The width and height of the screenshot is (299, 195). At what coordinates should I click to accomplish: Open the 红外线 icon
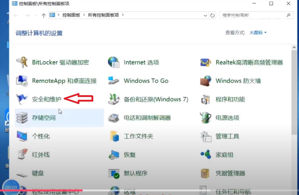pyautogui.click(x=22, y=154)
